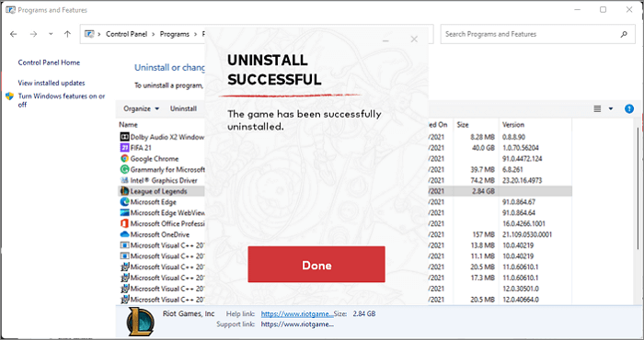Viewport: 644px width, 340px height.
Task: Click the red Done button
Action: tap(316, 264)
